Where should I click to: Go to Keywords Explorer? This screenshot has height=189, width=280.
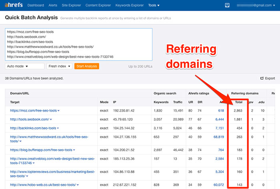coord(130,5)
